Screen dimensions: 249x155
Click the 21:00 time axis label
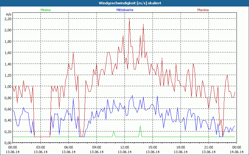click(x=208, y=147)
